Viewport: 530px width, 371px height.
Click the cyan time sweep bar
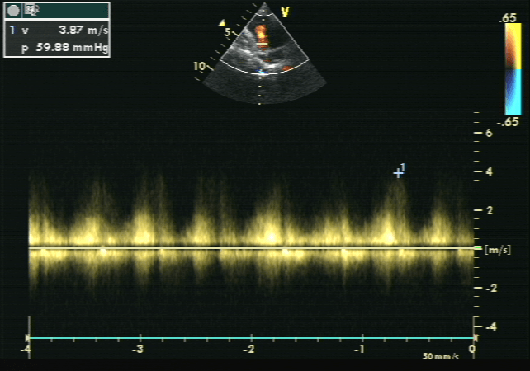(x=251, y=337)
